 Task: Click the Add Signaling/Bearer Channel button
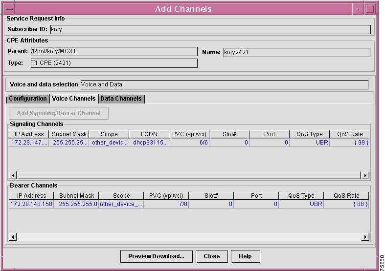[59, 113]
